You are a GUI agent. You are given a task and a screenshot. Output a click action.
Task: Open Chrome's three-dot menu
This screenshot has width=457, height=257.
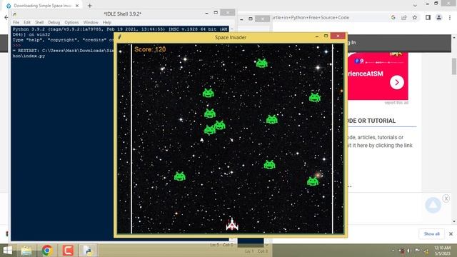tap(450, 17)
